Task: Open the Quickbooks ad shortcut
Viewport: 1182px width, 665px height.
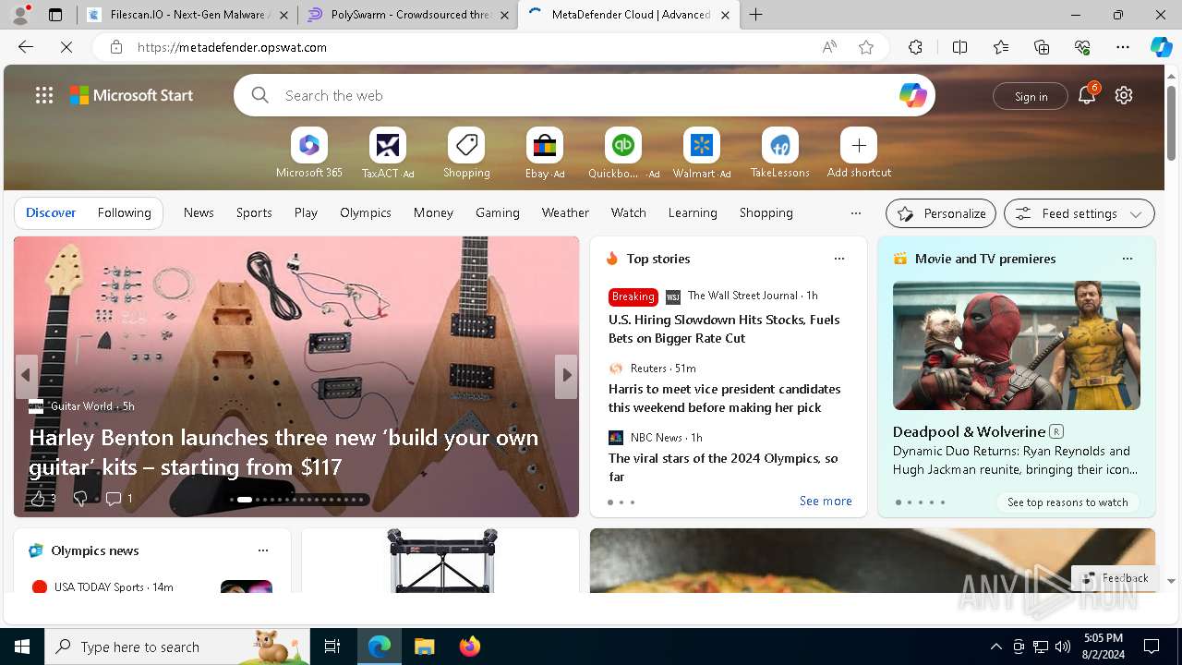Action: [x=623, y=145]
